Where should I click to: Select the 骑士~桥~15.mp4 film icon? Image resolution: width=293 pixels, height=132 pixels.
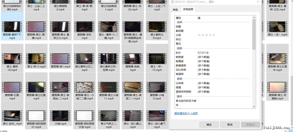[x=157, y=59]
